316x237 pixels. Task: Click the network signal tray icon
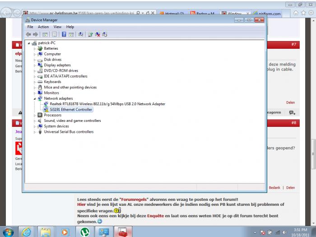point(277,232)
